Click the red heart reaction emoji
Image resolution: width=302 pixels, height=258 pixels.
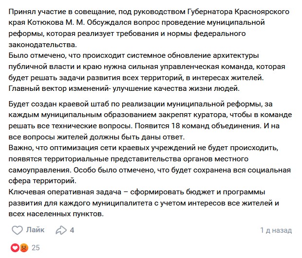pyautogui.click(x=15, y=247)
